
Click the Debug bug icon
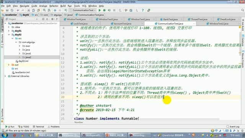click(105, 10)
